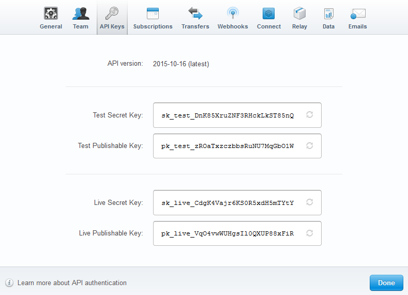
Task: Open the Emails tab
Action: (x=357, y=18)
